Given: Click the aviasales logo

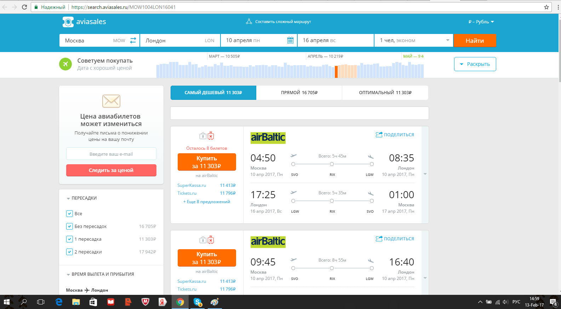Looking at the screenshot, I should pos(84,22).
